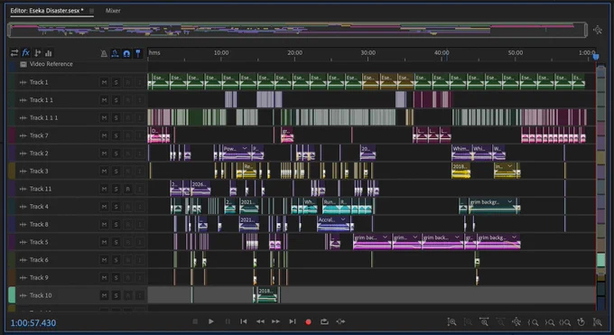Select the '2018..' clip in Track 10
This screenshot has width=614, height=335.
(x=266, y=294)
